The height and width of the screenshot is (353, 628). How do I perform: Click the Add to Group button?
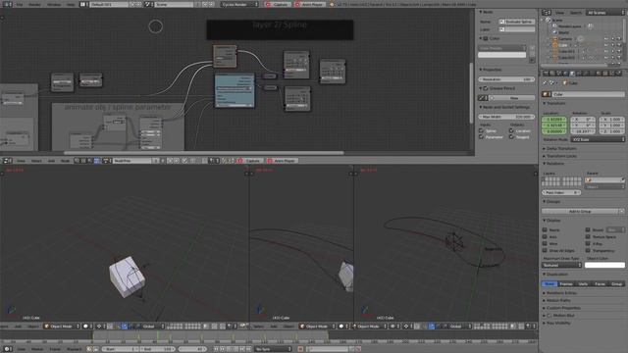coord(580,211)
